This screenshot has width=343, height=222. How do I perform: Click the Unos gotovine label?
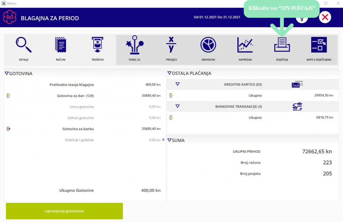[82, 107]
